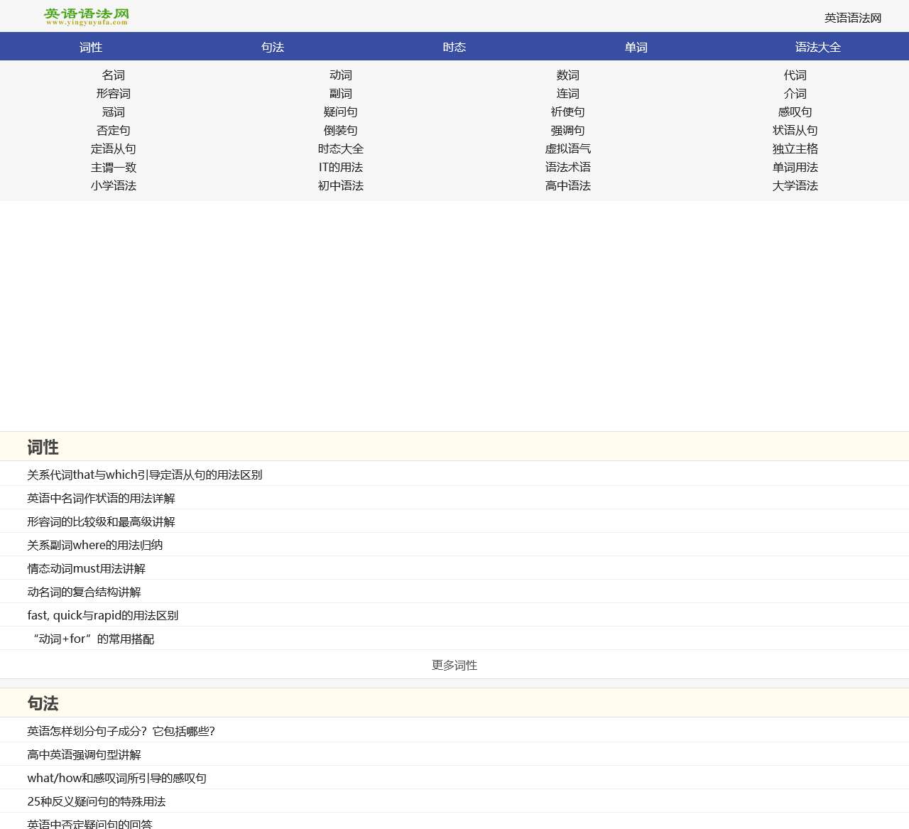Switch to the 句法 navigation tab

point(273,47)
